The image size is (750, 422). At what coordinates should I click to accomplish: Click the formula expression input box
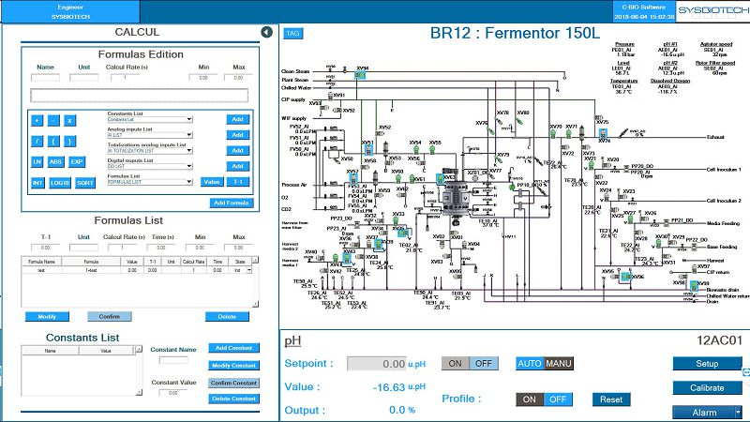pos(139,96)
